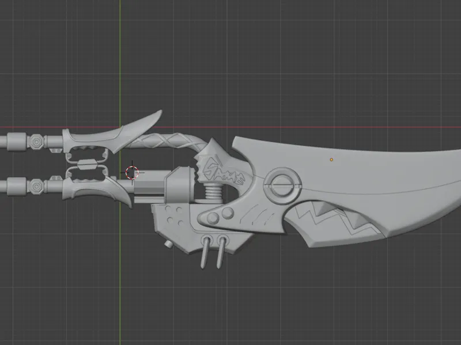Viewport: 461px width, 345px height.
Task: Click the large circular pivot bolt on blade
Action: point(282,185)
